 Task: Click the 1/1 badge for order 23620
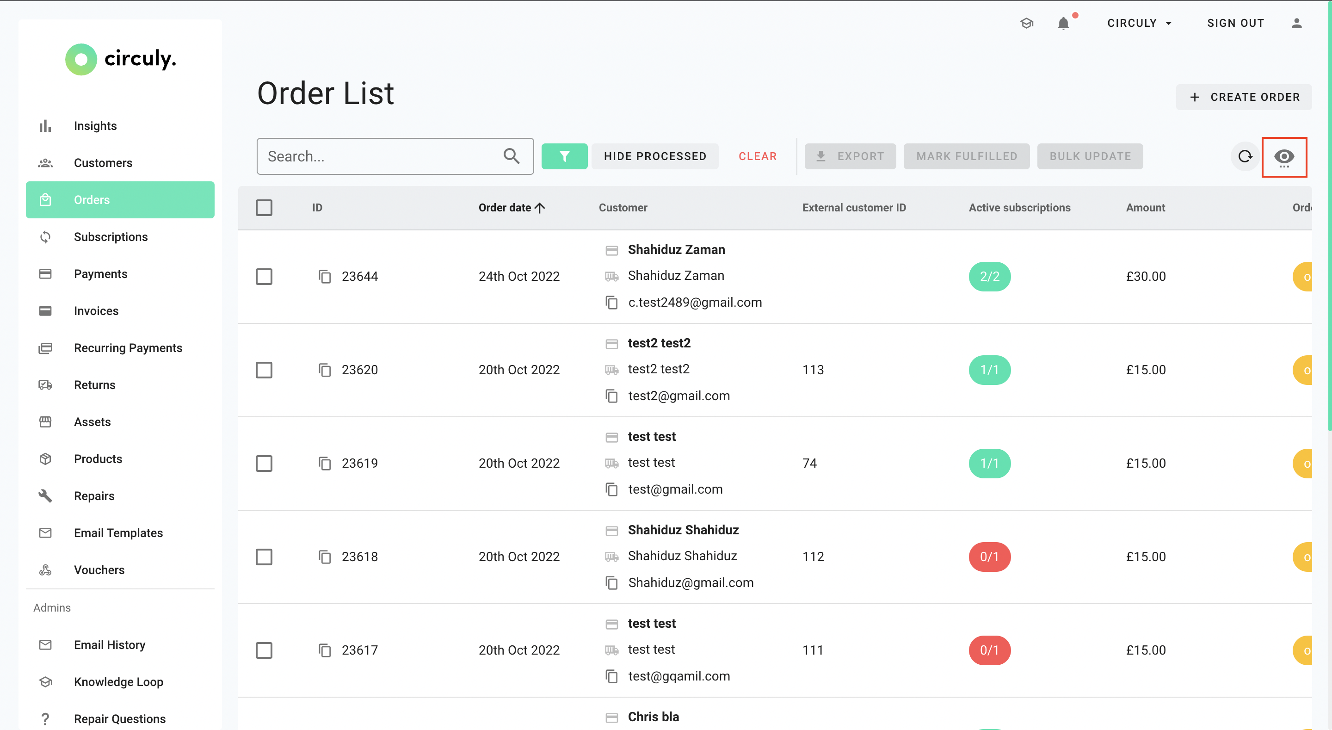click(x=989, y=370)
